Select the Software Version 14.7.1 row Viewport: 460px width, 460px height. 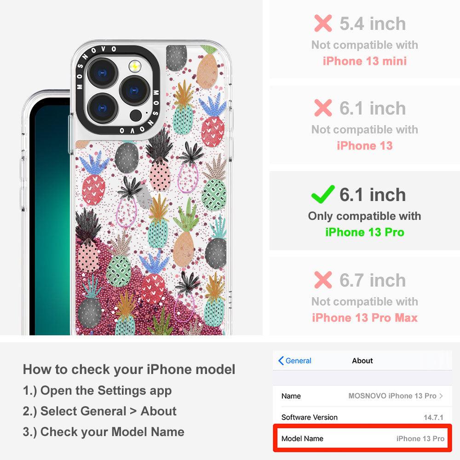coord(362,417)
